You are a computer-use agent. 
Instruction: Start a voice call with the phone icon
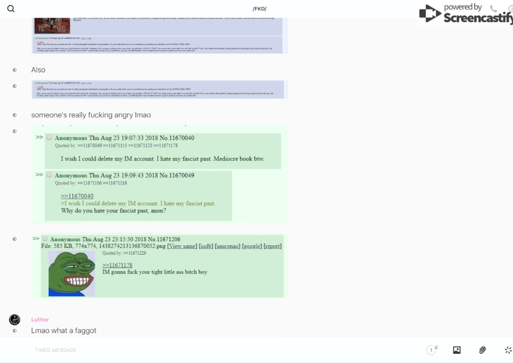point(493,9)
